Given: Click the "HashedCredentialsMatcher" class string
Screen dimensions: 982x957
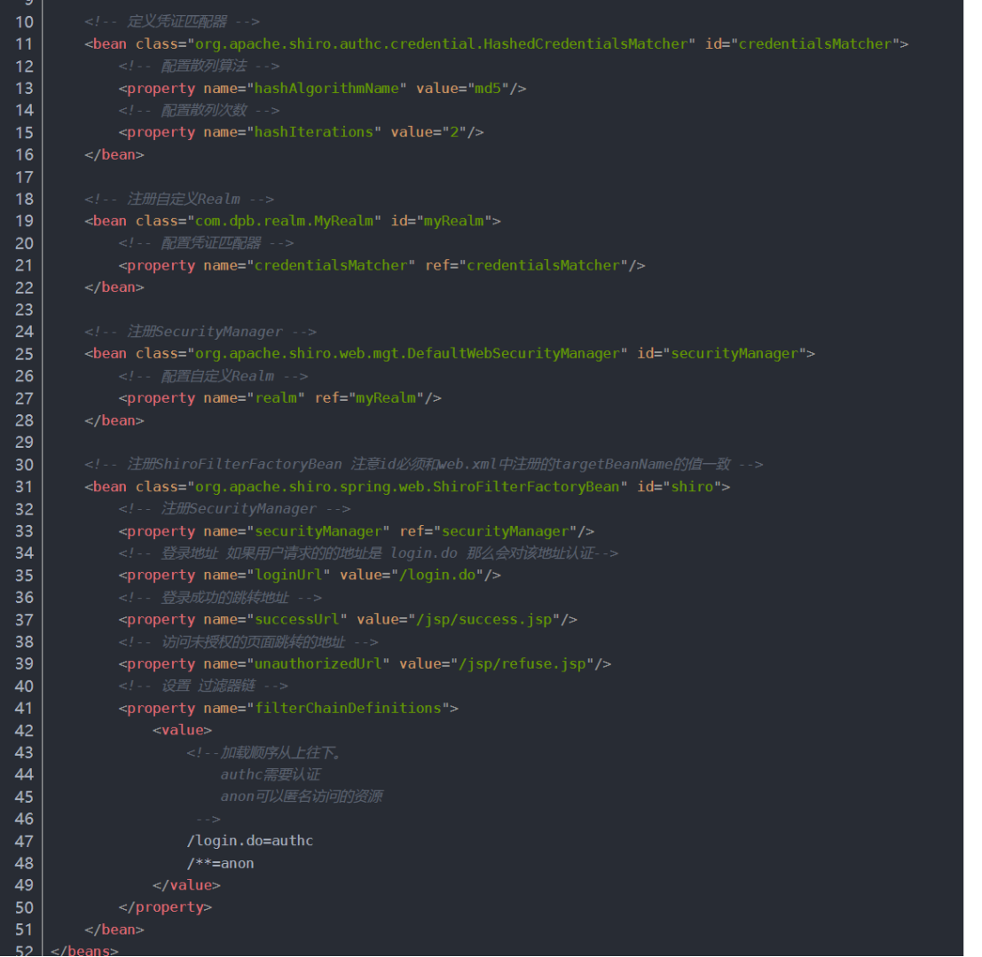Looking at the screenshot, I should tap(441, 43).
